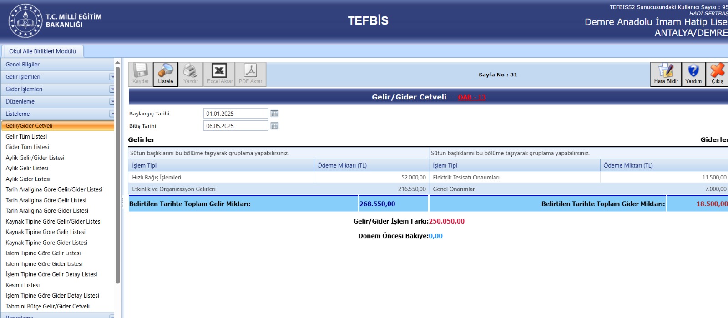Click the sidebar vertical scrollbar
Image resolution: width=728 pixels, height=318 pixels.
click(118, 182)
